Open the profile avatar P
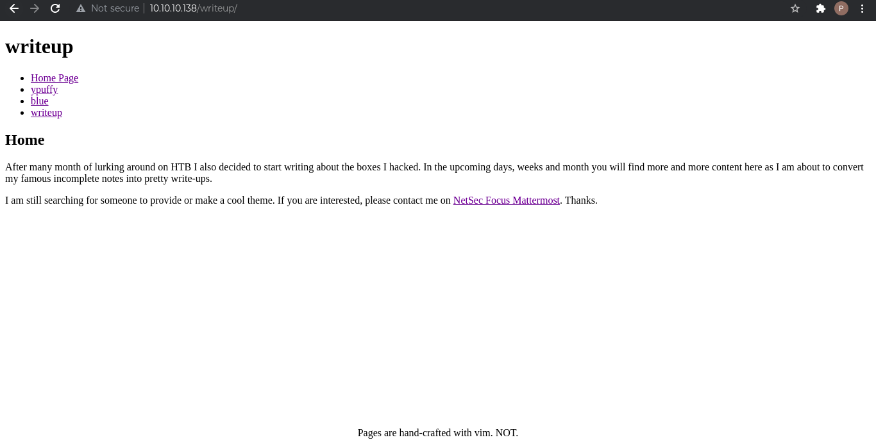This screenshot has height=442, width=876. click(841, 8)
